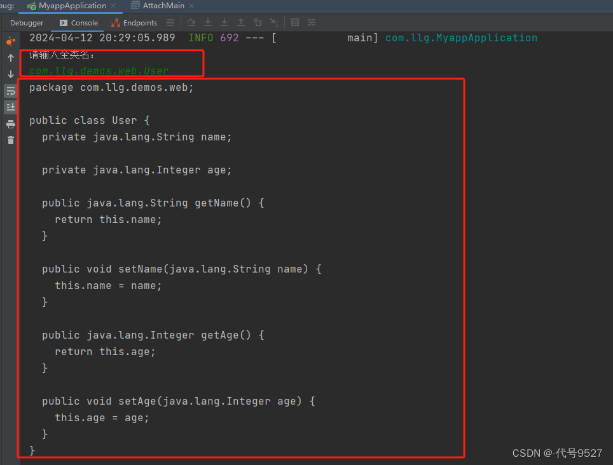Screen dimensions: 613x465
Task: Clear console with the trash icon
Action: (x=11, y=140)
